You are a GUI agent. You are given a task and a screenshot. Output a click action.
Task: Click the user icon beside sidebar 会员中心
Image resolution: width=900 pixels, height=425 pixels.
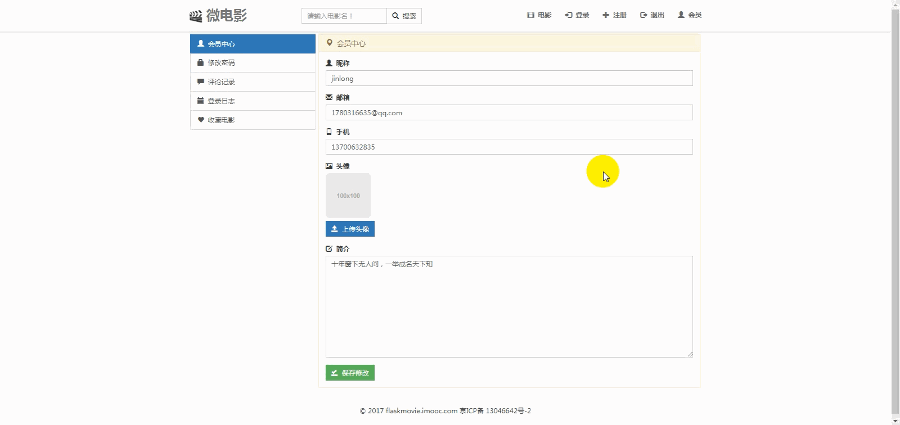tap(200, 43)
